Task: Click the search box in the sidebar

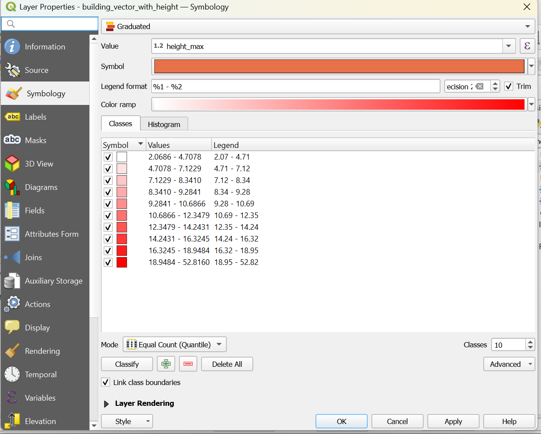Action: (50, 24)
